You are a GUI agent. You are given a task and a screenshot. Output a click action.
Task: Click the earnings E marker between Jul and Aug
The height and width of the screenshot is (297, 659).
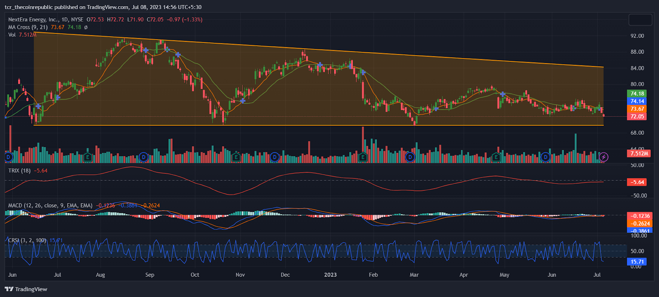point(87,157)
